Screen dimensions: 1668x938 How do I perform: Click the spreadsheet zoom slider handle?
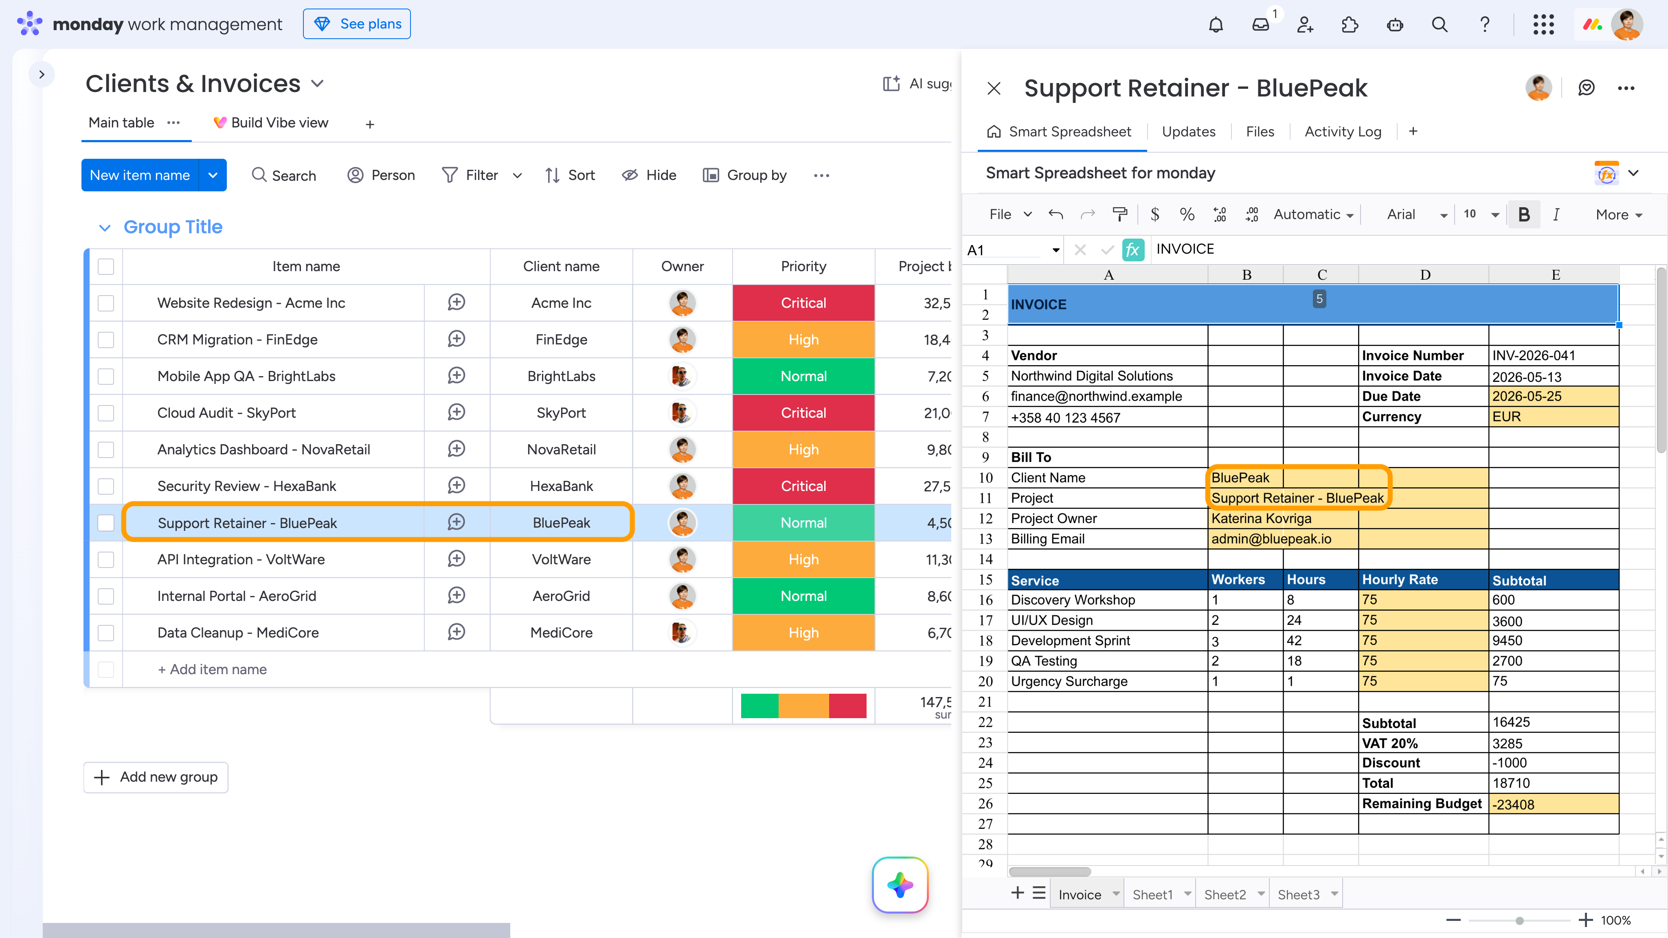tap(1519, 920)
